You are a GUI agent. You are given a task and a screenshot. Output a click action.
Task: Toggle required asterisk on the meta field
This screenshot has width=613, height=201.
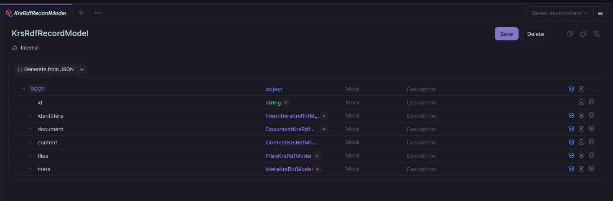pos(318,169)
